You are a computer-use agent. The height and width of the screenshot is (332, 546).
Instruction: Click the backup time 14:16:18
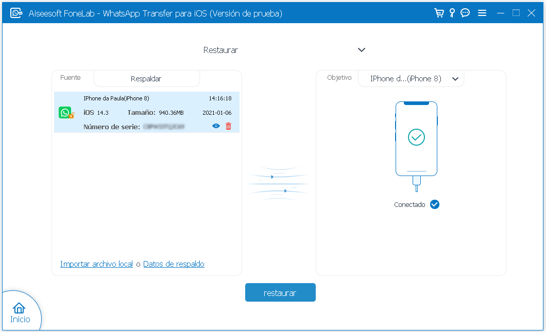coord(220,98)
